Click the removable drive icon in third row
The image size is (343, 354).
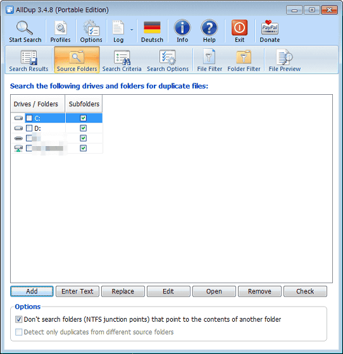tap(18, 138)
